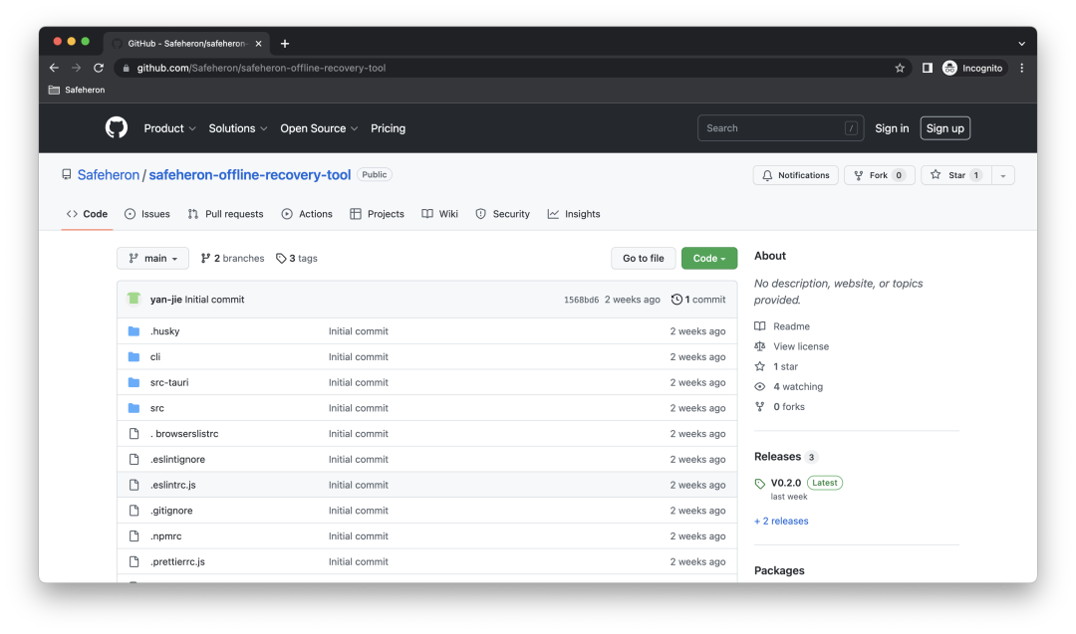Switch to the Issues tab

146,214
